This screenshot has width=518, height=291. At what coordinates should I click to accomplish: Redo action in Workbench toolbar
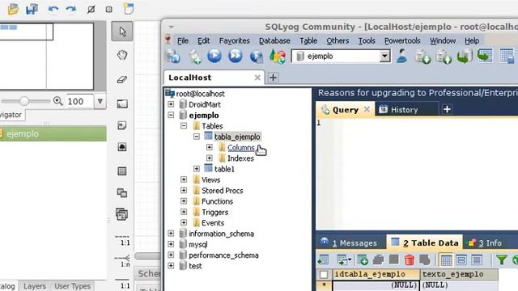pyautogui.click(x=70, y=9)
